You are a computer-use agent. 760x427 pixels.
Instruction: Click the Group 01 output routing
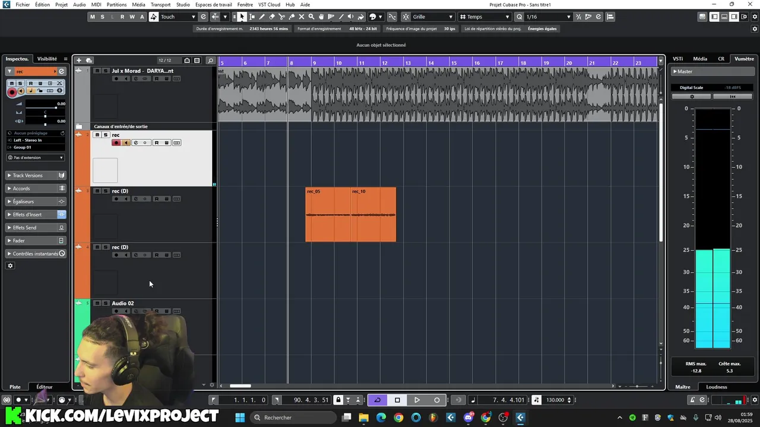tap(36, 147)
